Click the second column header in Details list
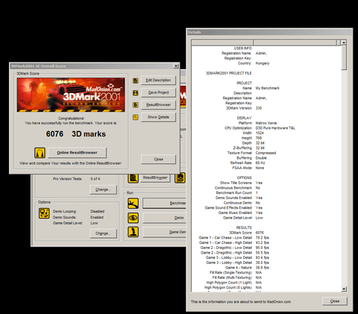 pos(295,43)
